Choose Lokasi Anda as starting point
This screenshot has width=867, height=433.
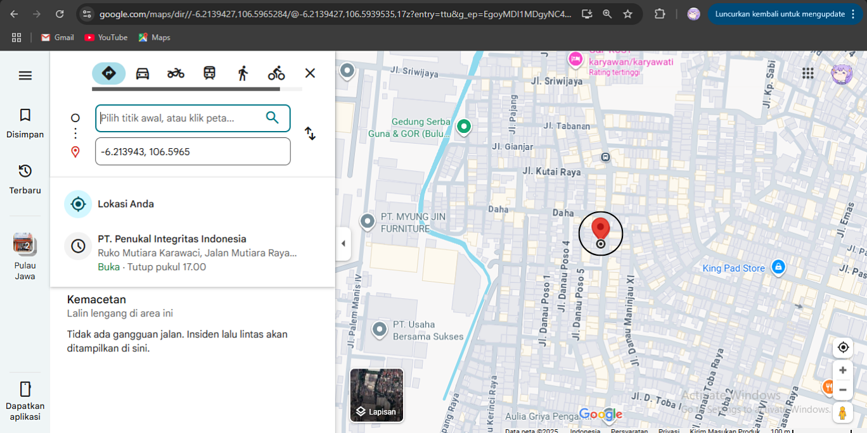click(x=126, y=204)
